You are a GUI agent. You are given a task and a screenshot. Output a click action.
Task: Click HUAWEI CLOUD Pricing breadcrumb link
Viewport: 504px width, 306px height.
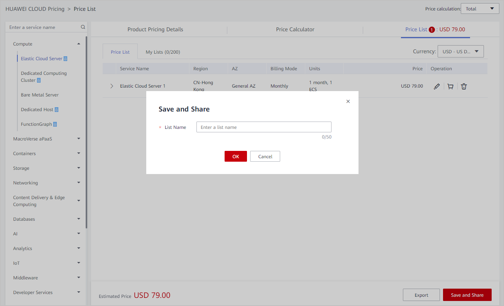35,9
